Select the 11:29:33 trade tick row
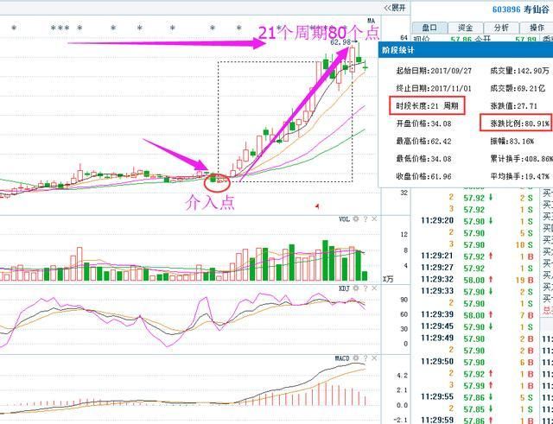The width and height of the screenshot is (553, 424). pyautogui.click(x=477, y=292)
